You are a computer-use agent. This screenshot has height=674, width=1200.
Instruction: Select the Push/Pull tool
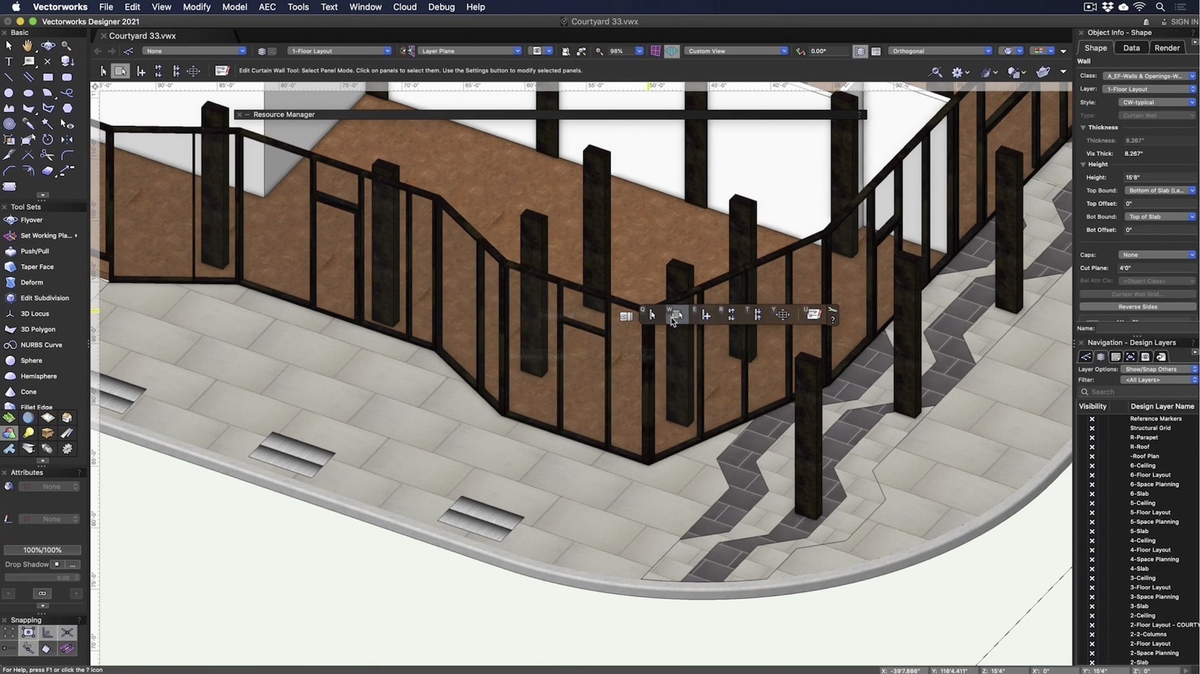coord(35,251)
